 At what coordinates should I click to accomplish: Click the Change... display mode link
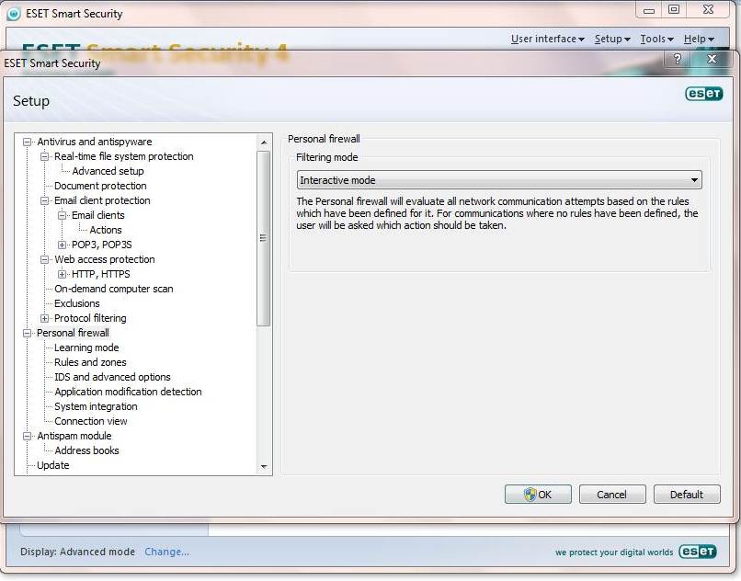166,552
